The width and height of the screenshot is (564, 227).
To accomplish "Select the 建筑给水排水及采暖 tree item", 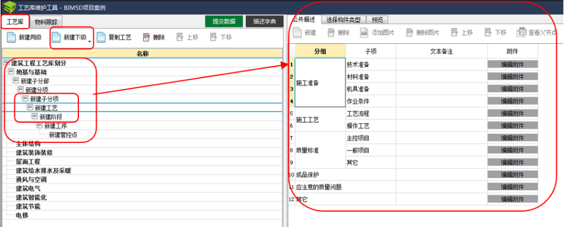I will point(43,171).
